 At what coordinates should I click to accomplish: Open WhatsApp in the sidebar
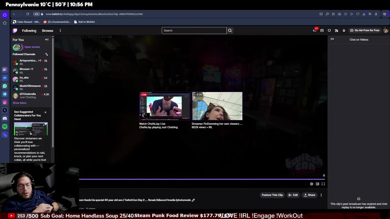pos(5,86)
